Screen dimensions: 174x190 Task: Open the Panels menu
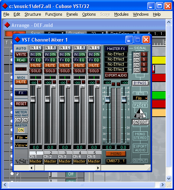point(72,14)
